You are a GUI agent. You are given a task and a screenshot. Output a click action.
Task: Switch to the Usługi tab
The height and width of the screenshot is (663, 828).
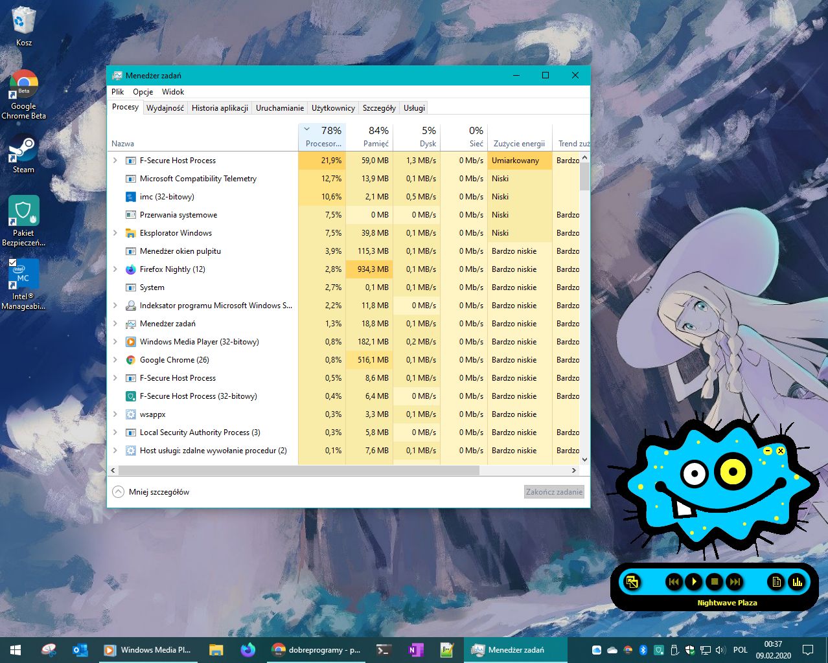click(x=414, y=108)
